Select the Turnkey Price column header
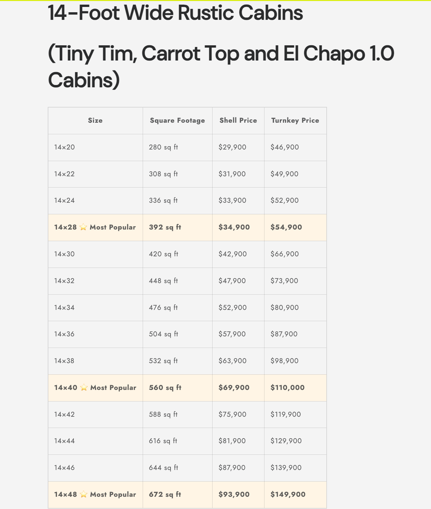Screen dimensions: 431x509 pyautogui.click(x=295, y=120)
